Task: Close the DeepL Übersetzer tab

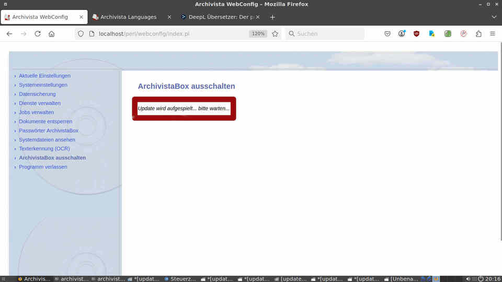Action: pos(258,17)
